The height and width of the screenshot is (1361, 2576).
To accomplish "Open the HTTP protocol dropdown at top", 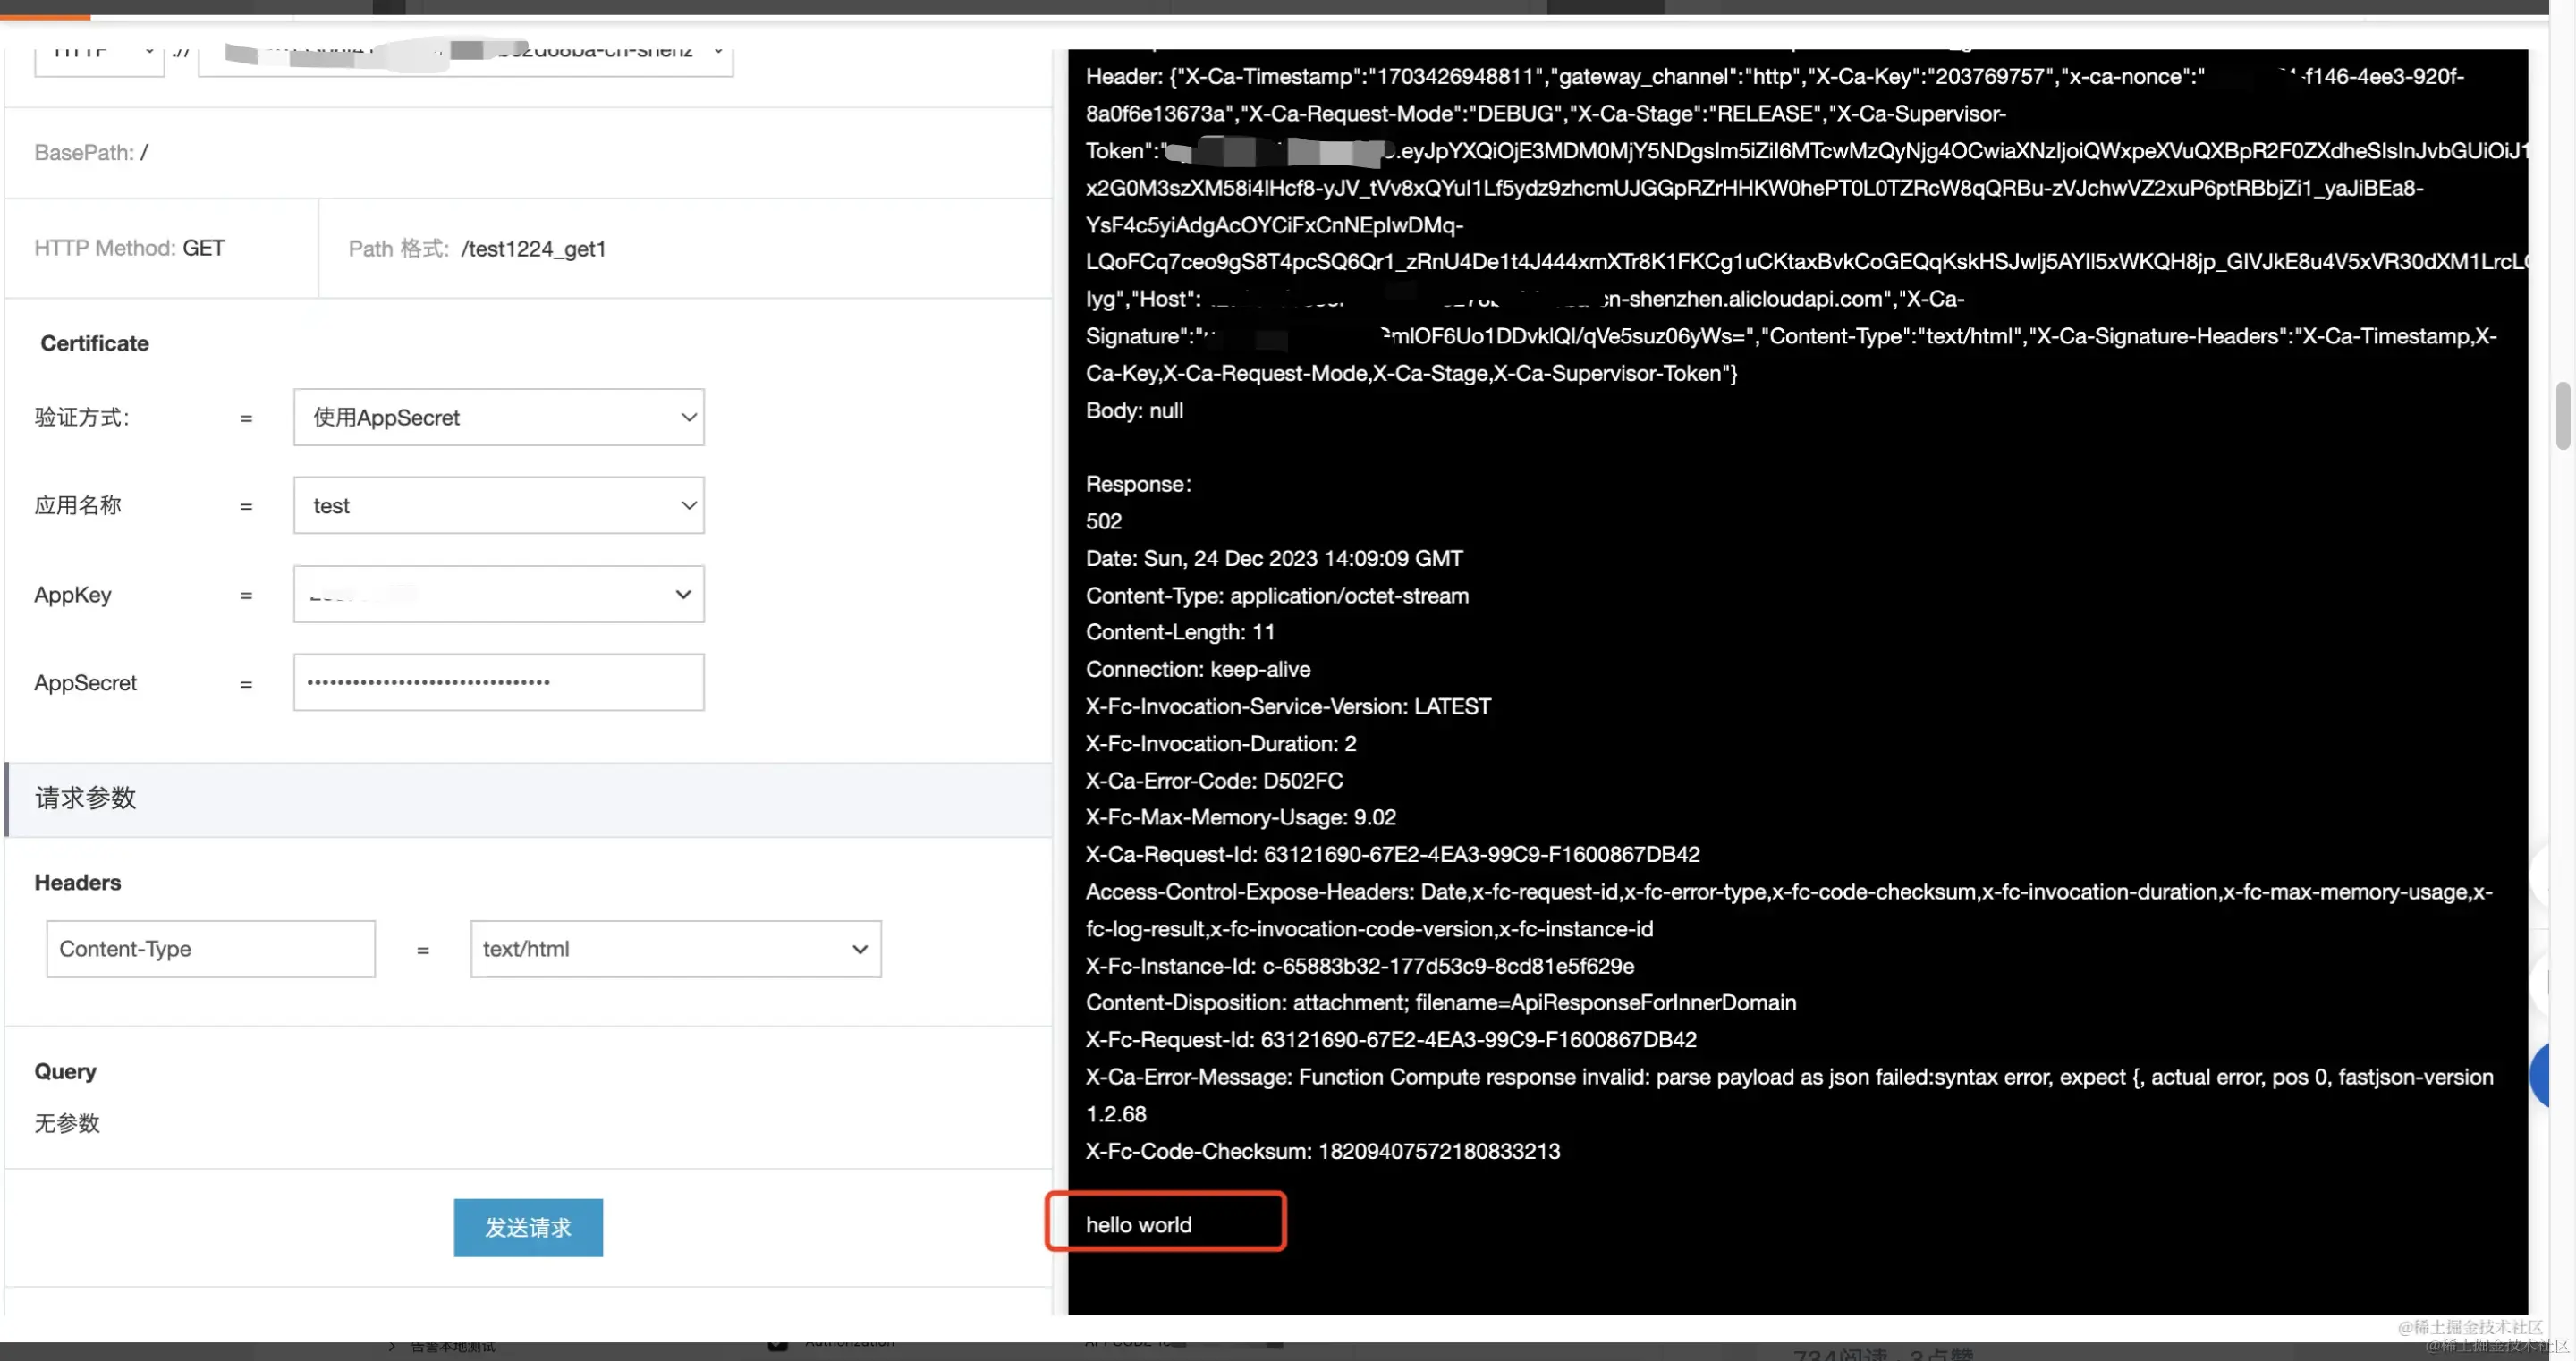I will pyautogui.click(x=99, y=55).
